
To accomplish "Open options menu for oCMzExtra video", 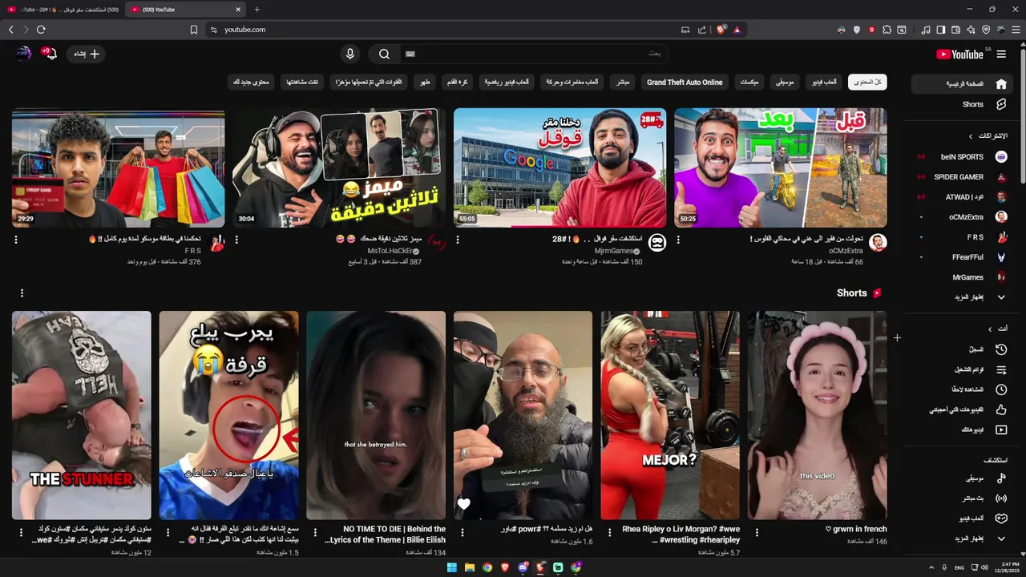I will [678, 240].
